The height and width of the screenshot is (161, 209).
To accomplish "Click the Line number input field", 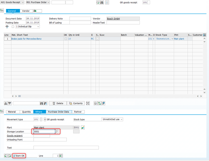I will coord(56,156).
